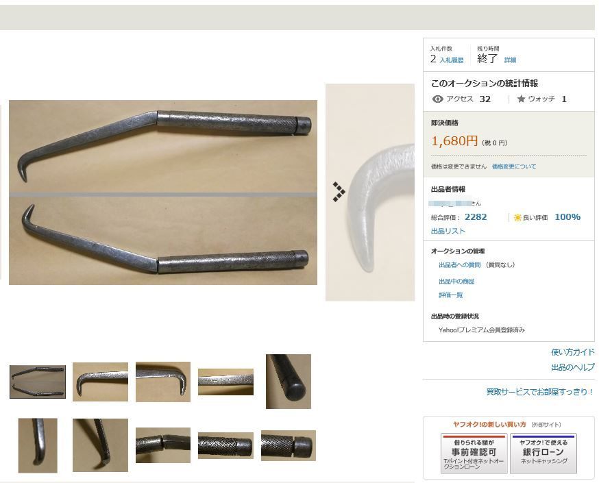Click the seller total rating 2282
599x483 pixels.
pyautogui.click(x=476, y=217)
